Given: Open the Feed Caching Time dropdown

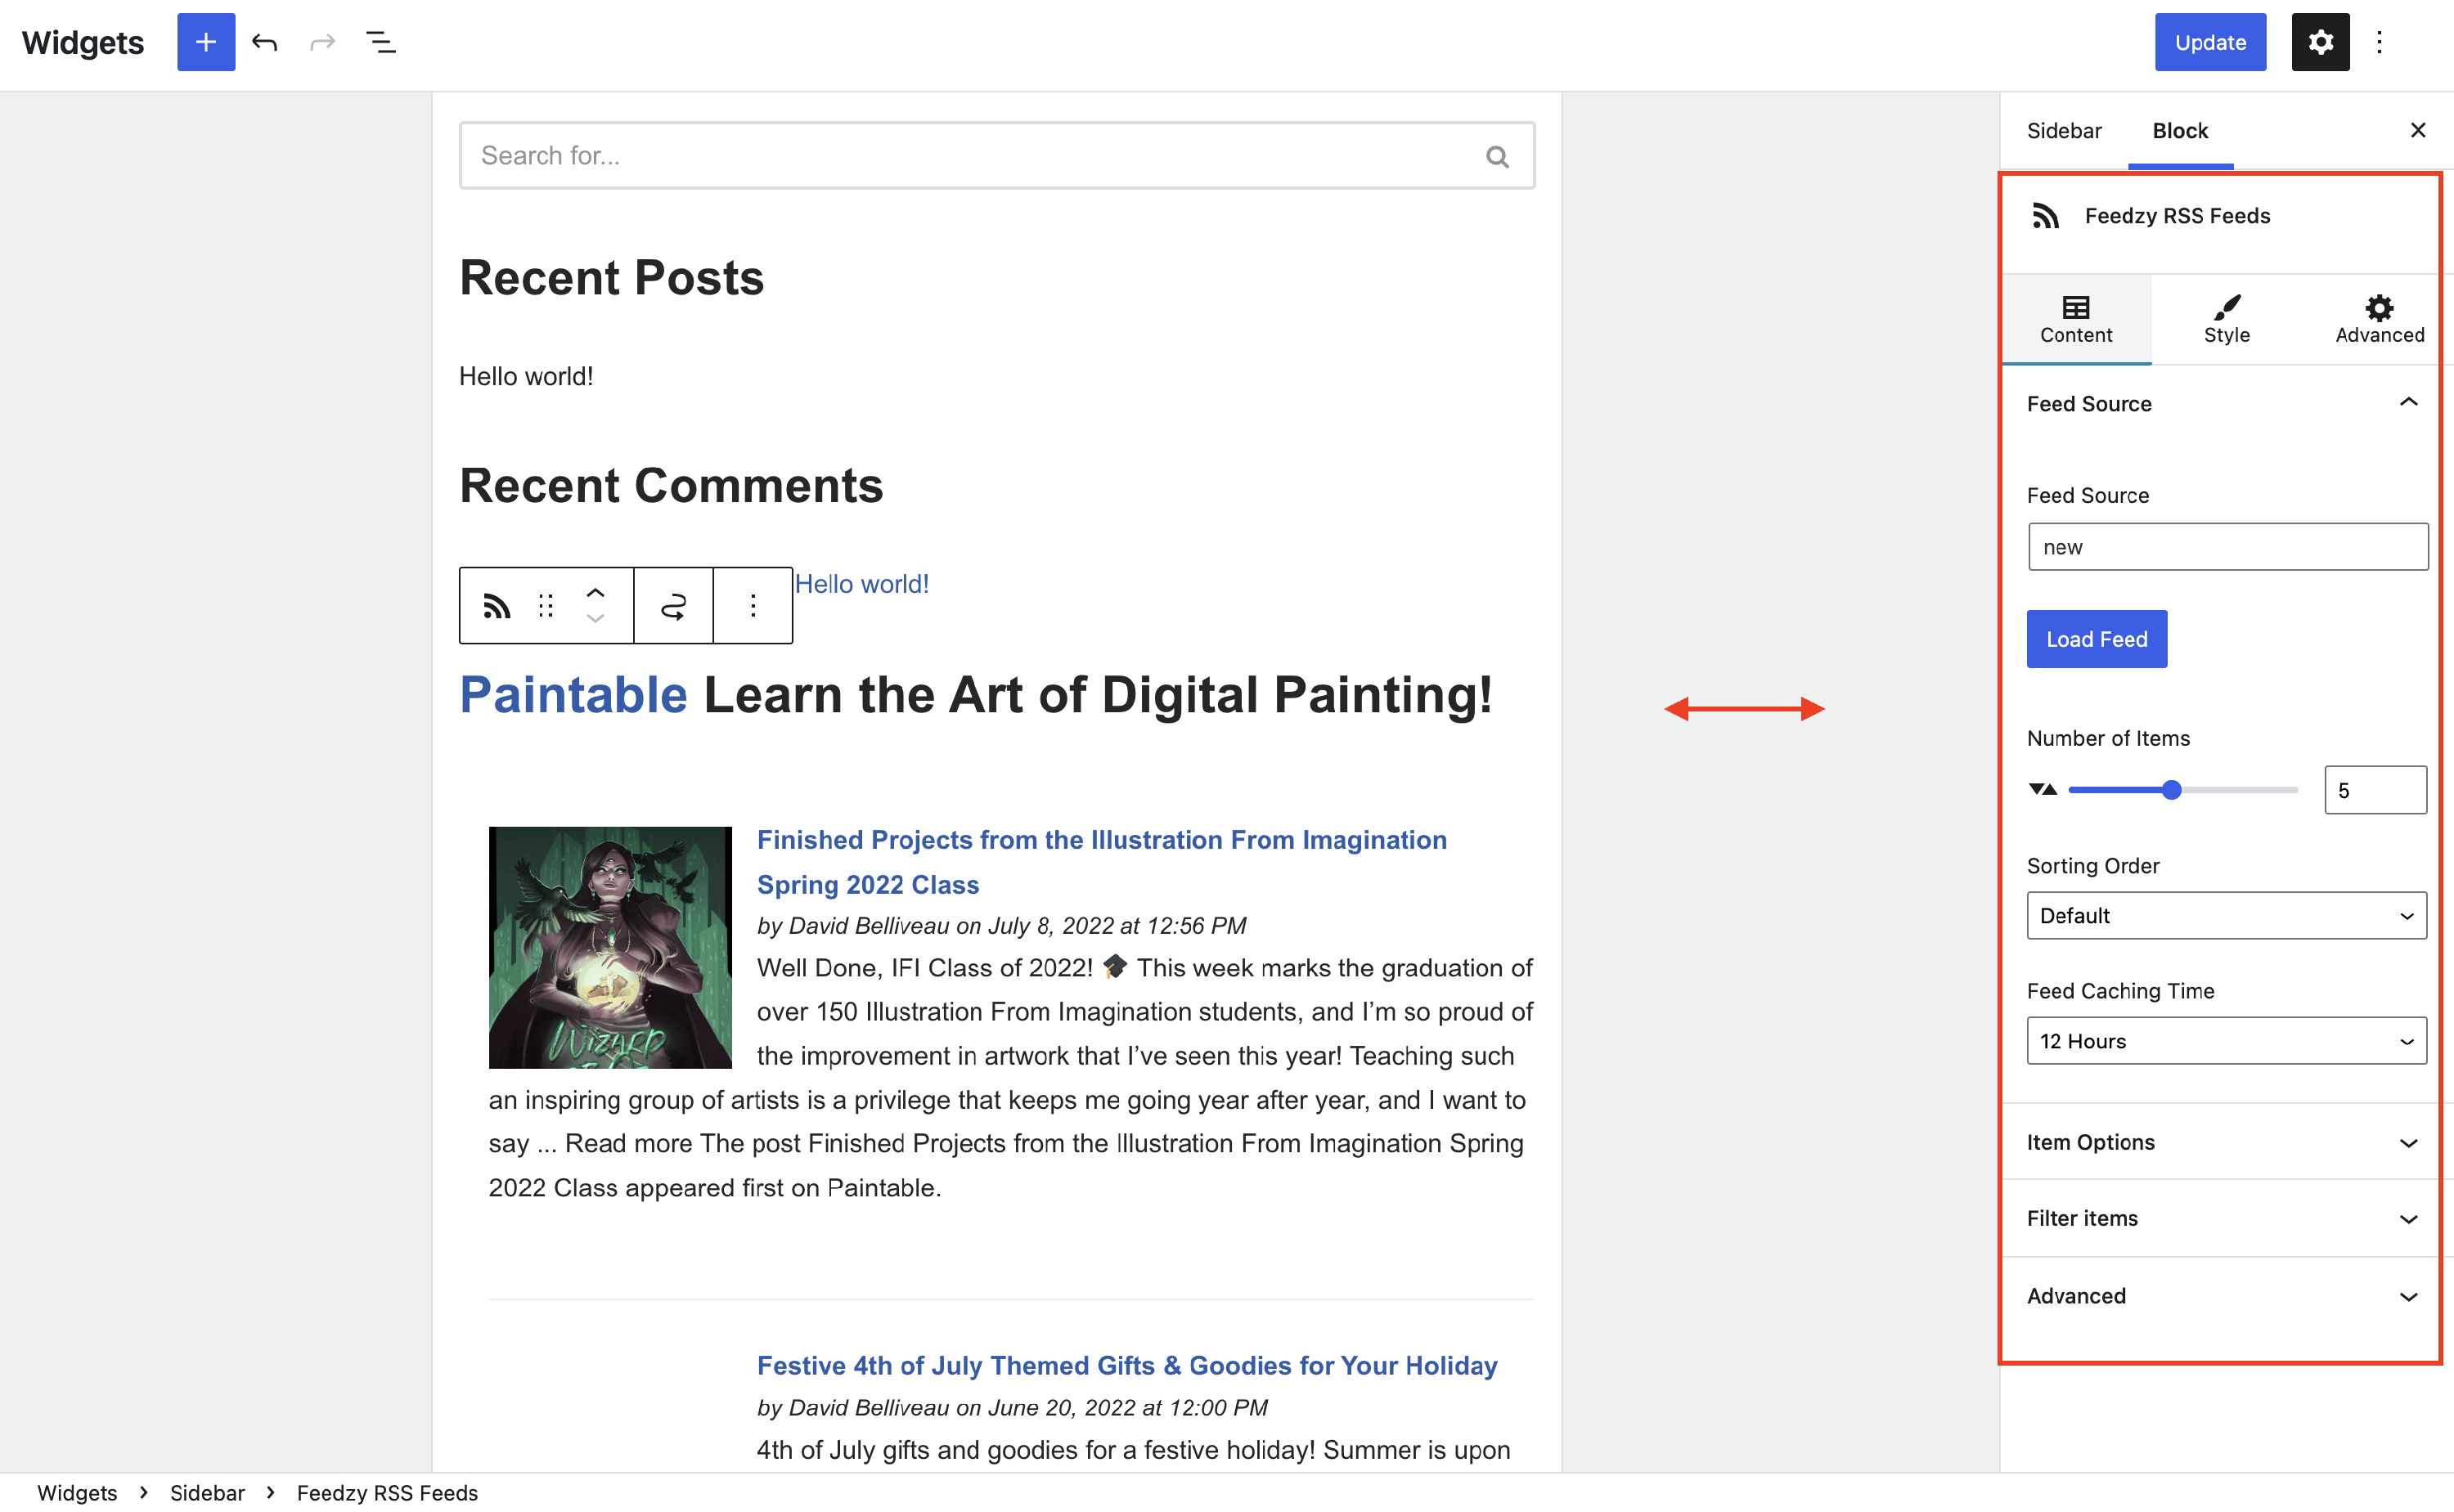Looking at the screenshot, I should (2226, 1041).
